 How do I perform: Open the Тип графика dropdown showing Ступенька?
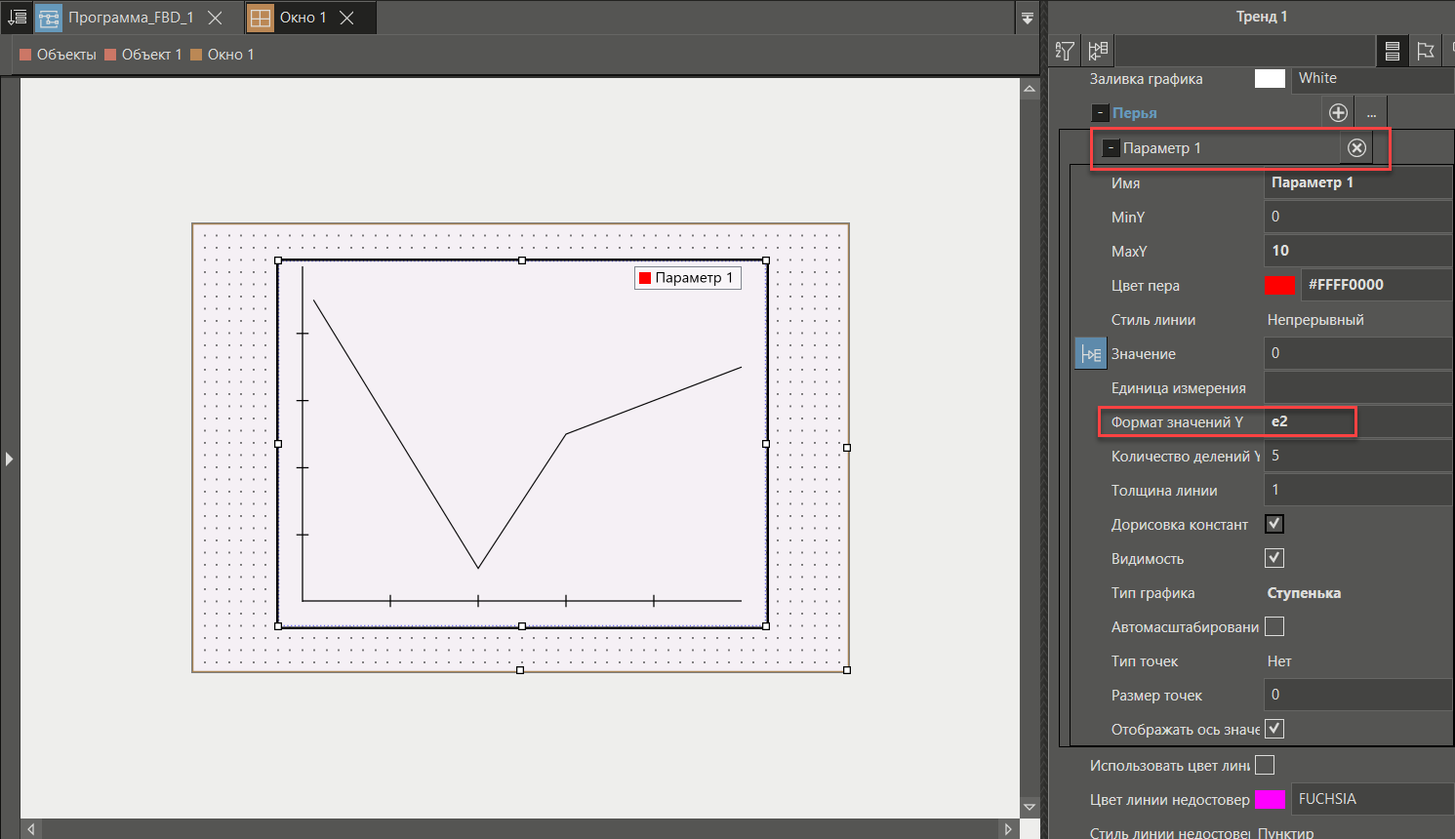[1356, 593]
